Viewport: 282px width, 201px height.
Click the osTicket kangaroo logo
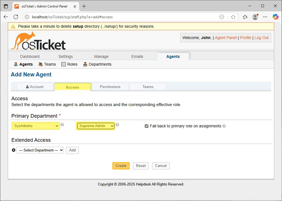pyautogui.click(x=38, y=41)
